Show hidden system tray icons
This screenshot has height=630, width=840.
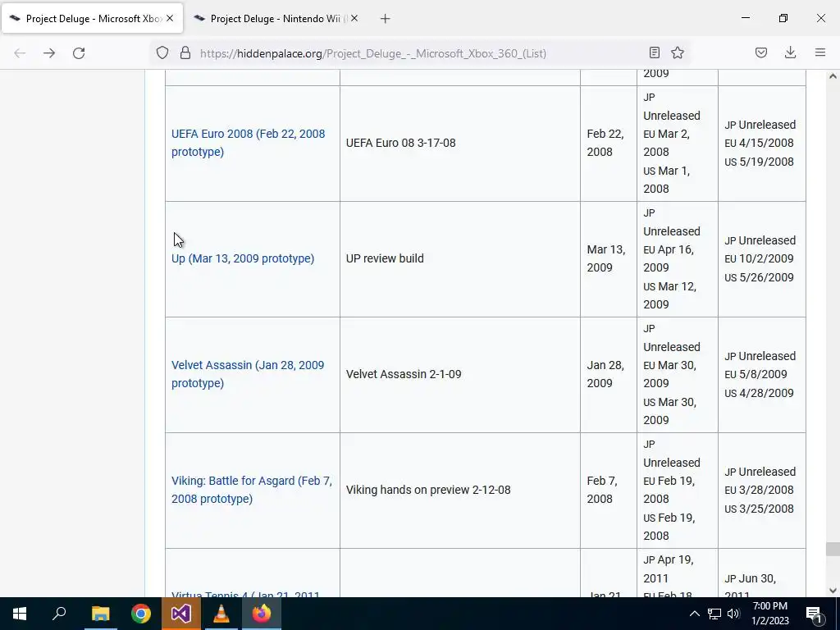click(694, 614)
